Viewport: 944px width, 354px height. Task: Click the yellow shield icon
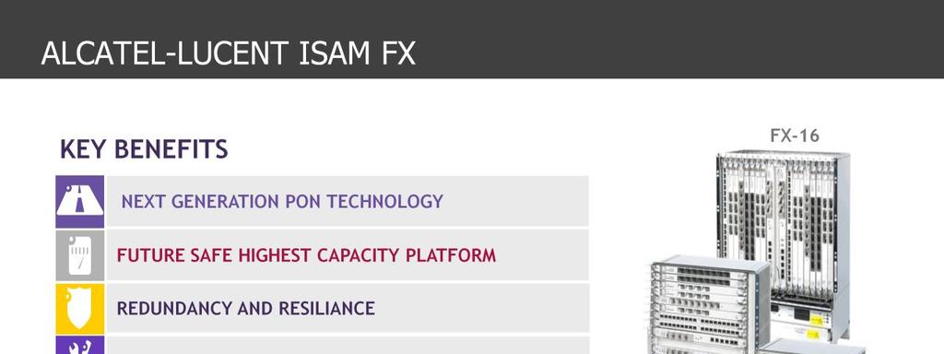tap(79, 309)
